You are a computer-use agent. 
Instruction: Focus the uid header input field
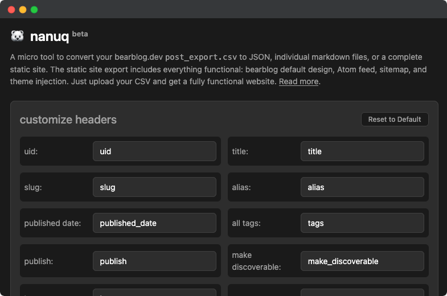click(154, 151)
